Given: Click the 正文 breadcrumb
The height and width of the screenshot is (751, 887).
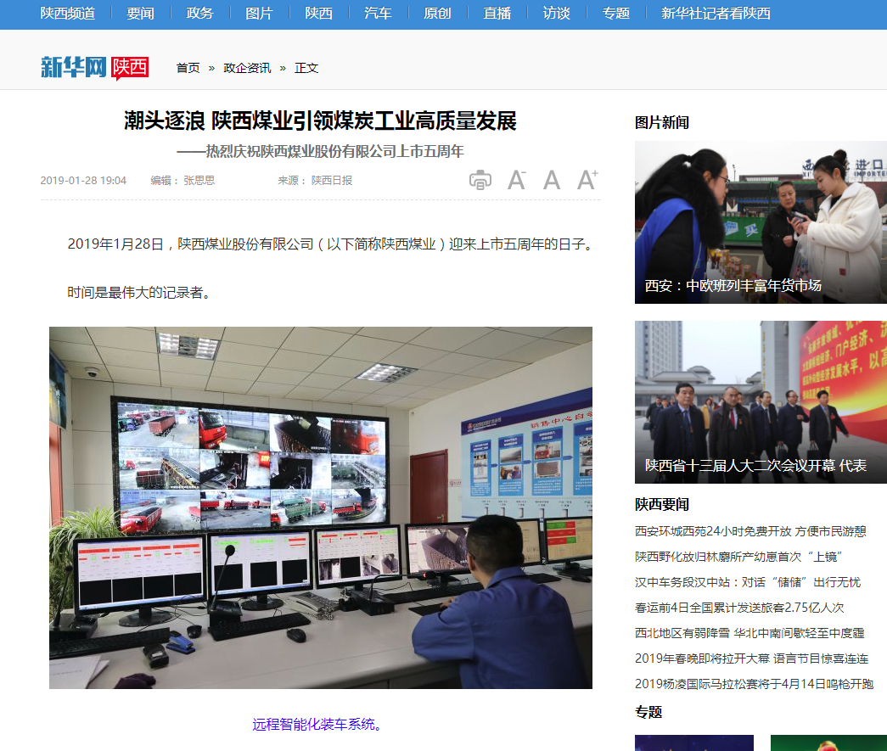Looking at the screenshot, I should 306,68.
